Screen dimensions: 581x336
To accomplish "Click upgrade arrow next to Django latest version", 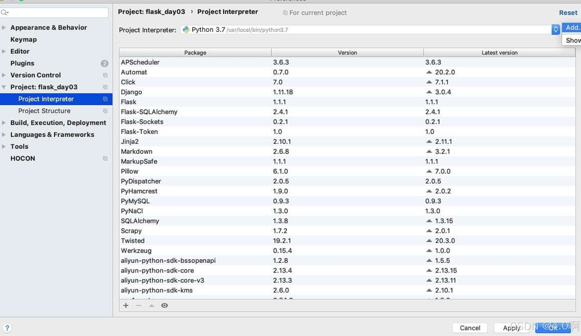I will click(x=429, y=92).
